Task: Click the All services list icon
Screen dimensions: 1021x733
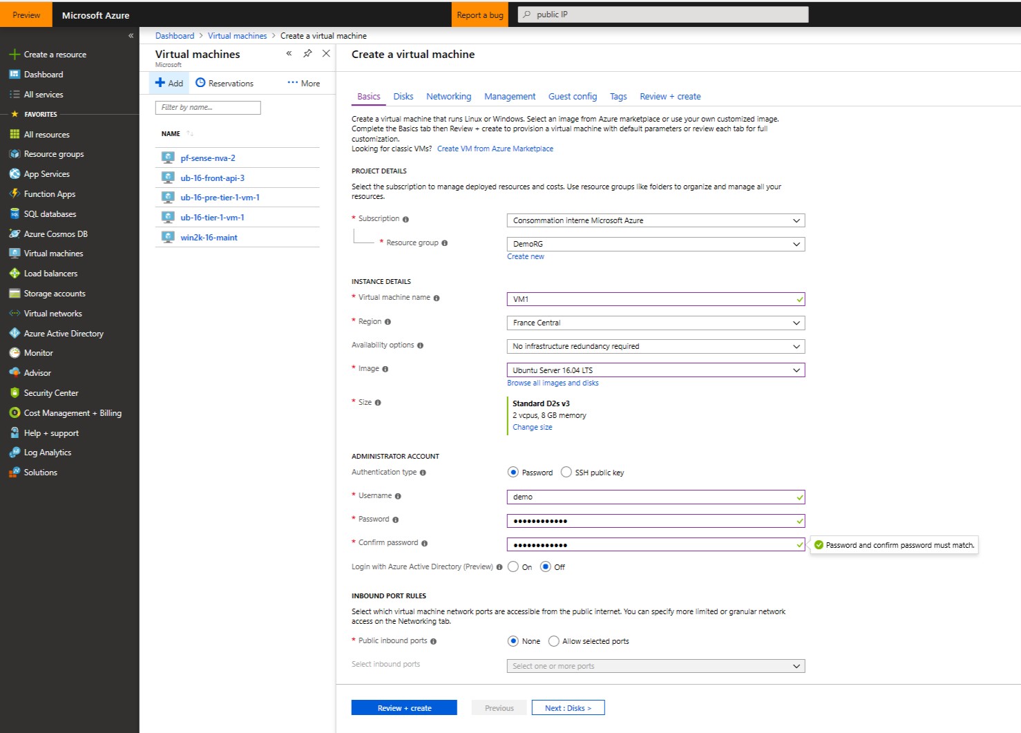Action: (x=14, y=95)
